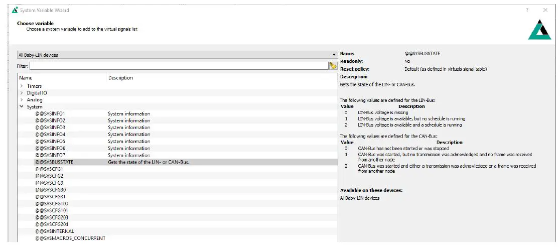Select @@SYSMACROS_CONCURRENT variable
Viewport: 560px width, 249px height.
70,238
